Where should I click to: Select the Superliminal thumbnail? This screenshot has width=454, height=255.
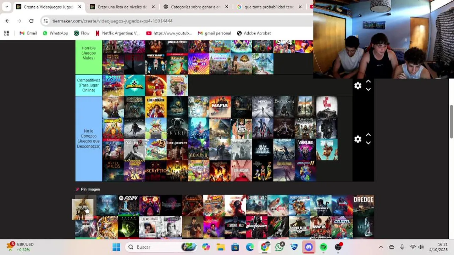241,171
